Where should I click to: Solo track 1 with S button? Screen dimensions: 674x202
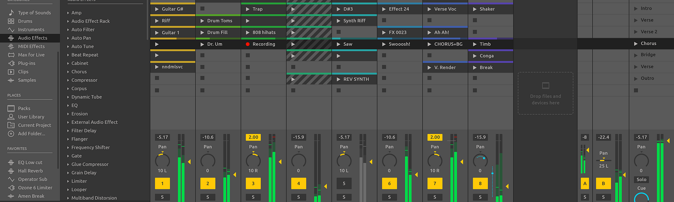[x=162, y=197]
